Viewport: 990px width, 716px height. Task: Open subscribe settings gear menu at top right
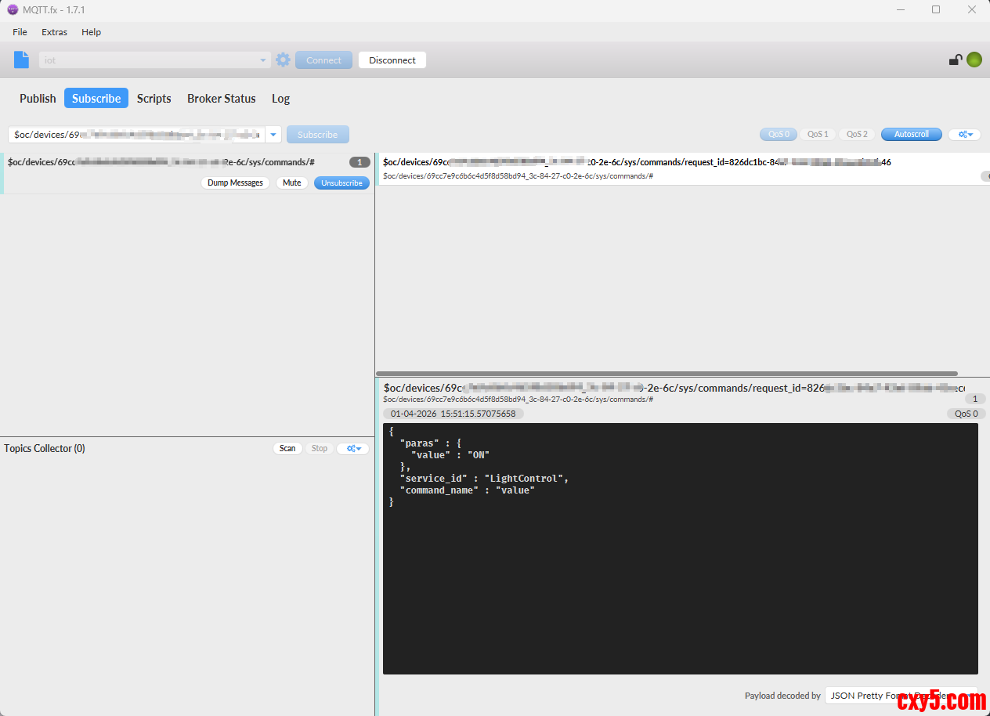964,135
